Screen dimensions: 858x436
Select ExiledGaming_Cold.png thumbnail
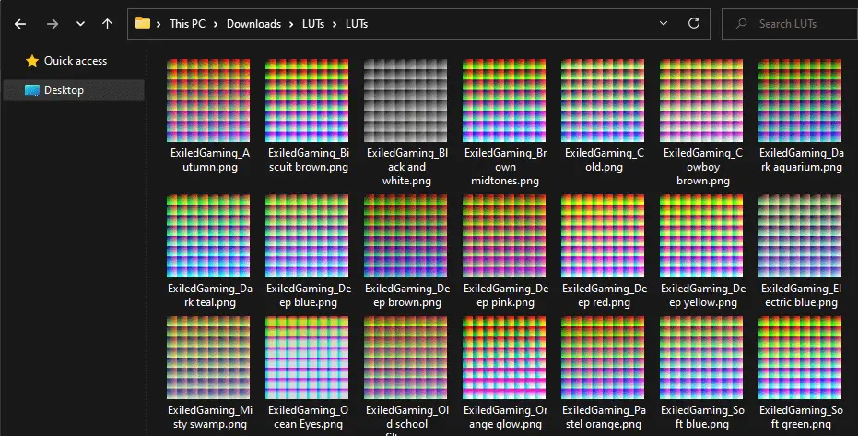(x=603, y=100)
